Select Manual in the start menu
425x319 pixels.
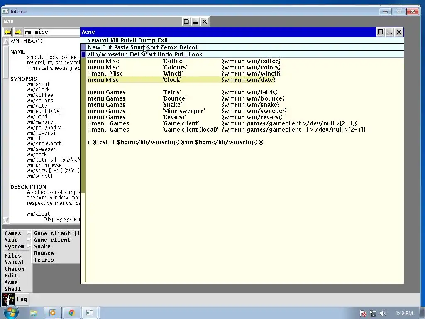tap(17, 263)
